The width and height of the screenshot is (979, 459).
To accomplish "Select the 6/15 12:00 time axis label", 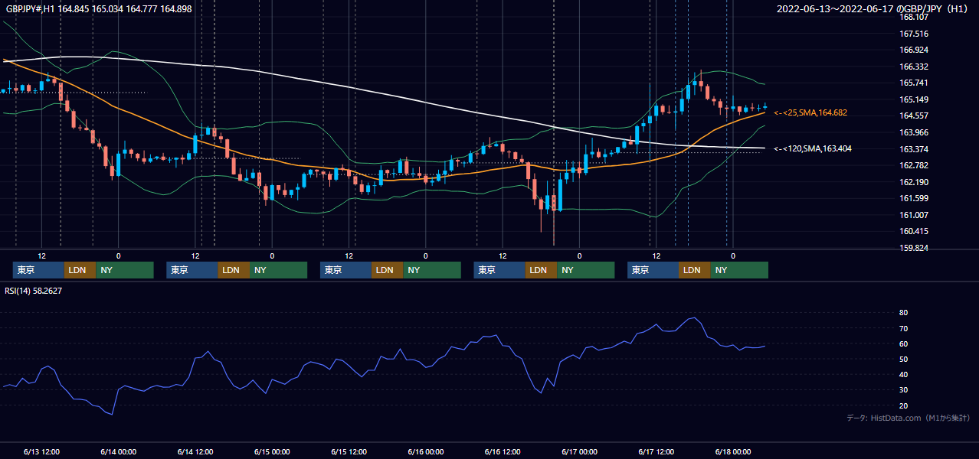I will [349, 451].
